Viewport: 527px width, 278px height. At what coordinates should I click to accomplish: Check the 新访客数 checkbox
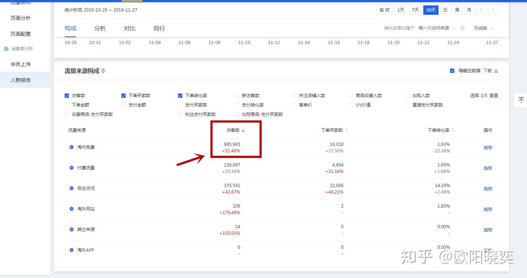pyautogui.click(x=237, y=96)
